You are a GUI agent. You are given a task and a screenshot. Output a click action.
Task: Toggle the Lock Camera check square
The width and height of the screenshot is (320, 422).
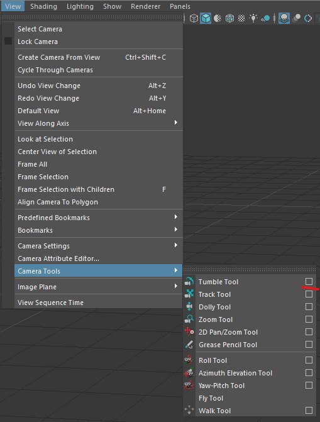(8, 41)
